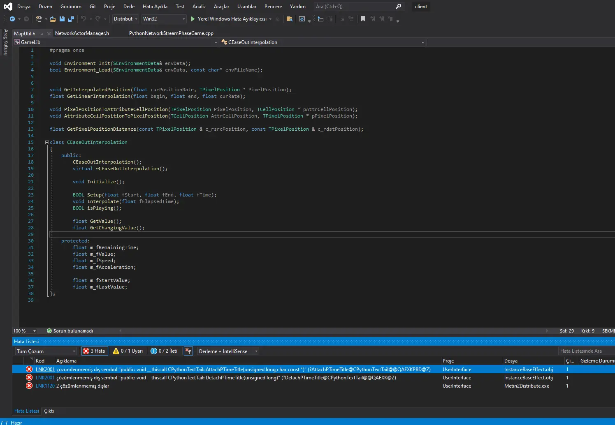Open the Dosya menu
Image resolution: width=615 pixels, height=425 pixels.
pyautogui.click(x=24, y=7)
